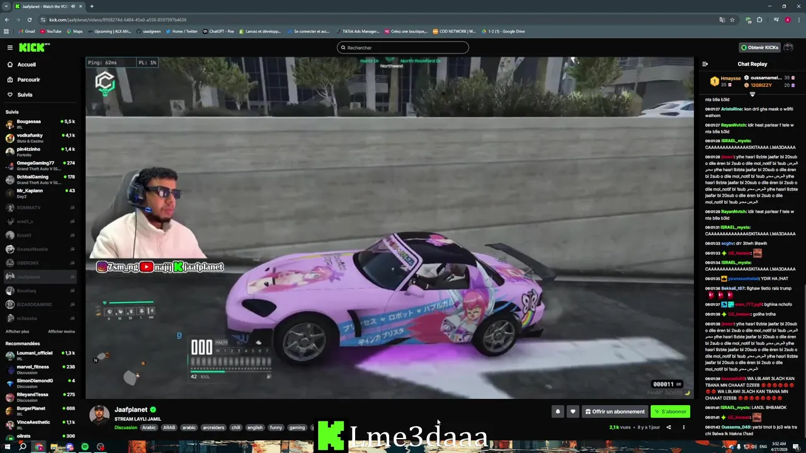Click the address bar URL
The width and height of the screenshot is (806, 453).
(x=118, y=20)
